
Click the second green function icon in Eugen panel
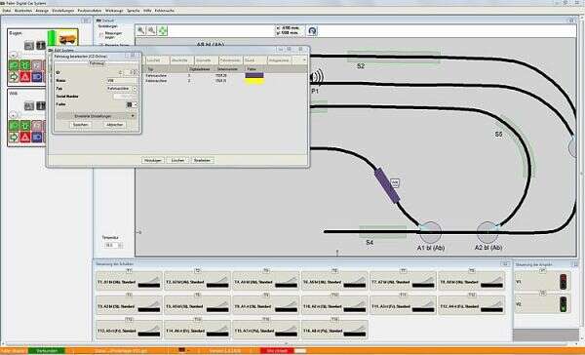point(25,65)
